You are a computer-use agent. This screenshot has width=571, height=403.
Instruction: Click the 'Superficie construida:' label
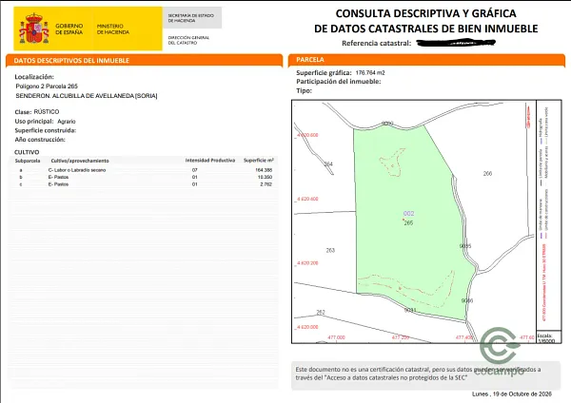[x=46, y=130]
